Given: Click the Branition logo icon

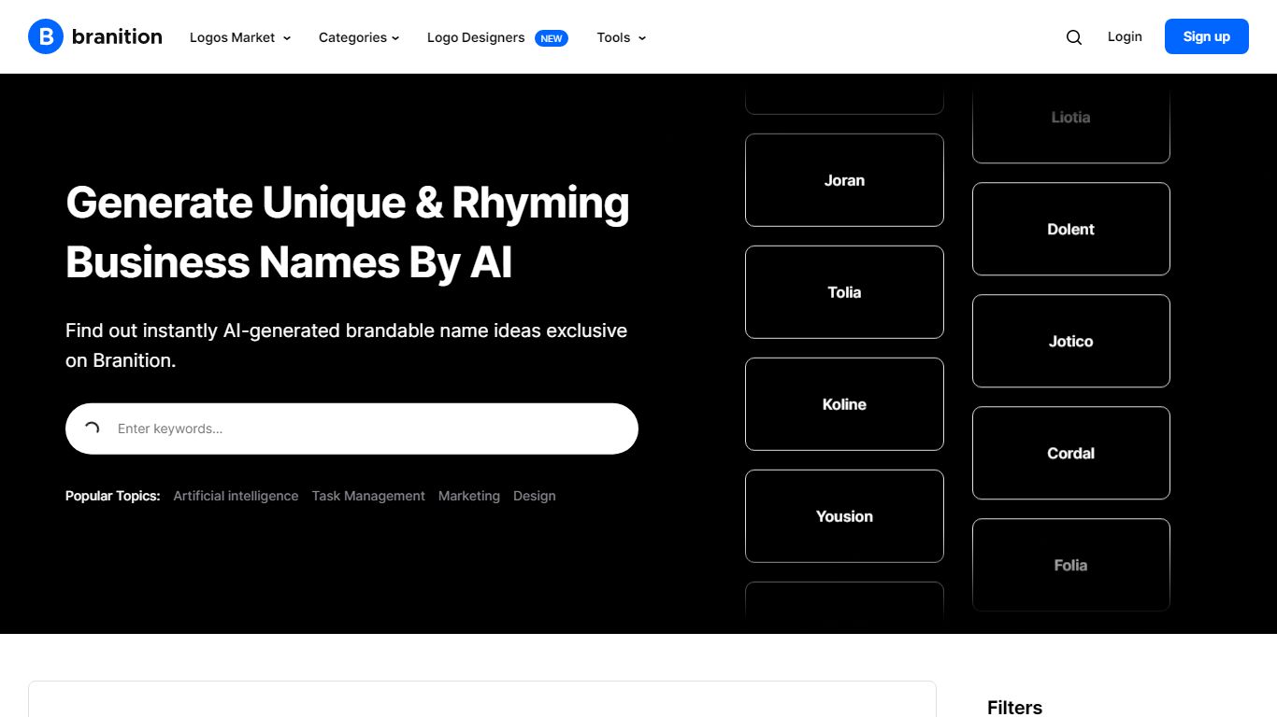Looking at the screenshot, I should pyautogui.click(x=46, y=36).
